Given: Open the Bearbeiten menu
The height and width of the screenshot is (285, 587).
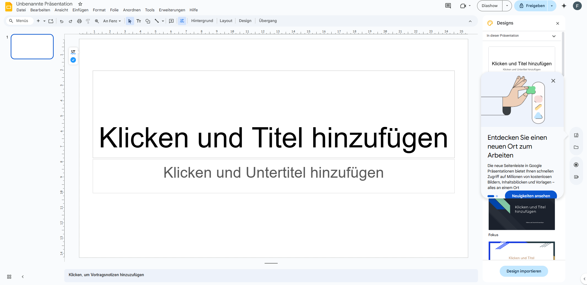Looking at the screenshot, I should [x=40, y=10].
